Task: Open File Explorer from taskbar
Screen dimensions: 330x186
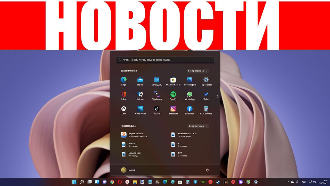Action: [135, 182]
